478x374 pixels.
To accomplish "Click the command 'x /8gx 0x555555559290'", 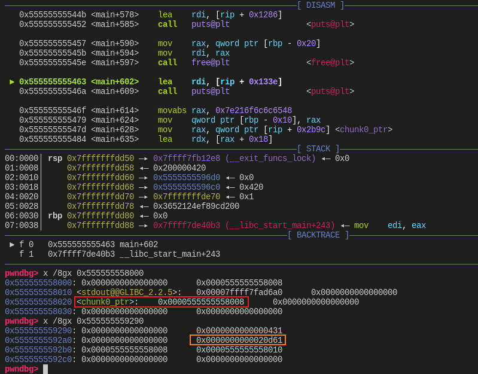I will pos(93,321).
